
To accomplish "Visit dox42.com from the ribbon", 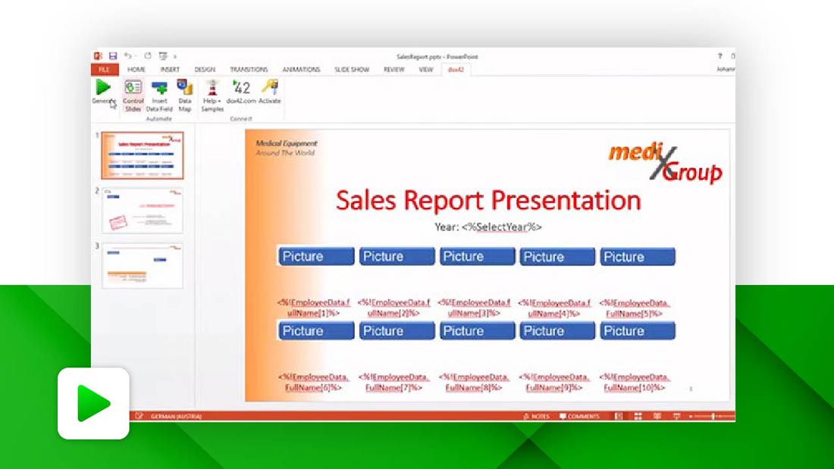I will point(241,92).
